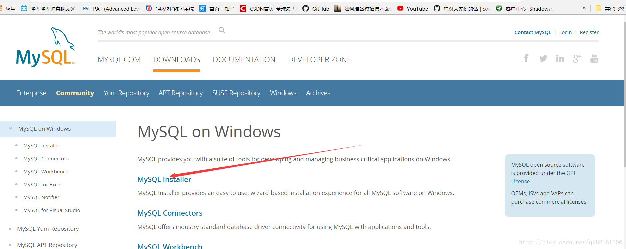Open the 如何准备校招技术面 bookmark
Image resolution: width=626 pixels, height=249 pixels.
(363, 9)
